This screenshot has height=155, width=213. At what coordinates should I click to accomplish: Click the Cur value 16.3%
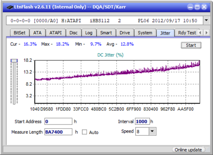[30, 44]
